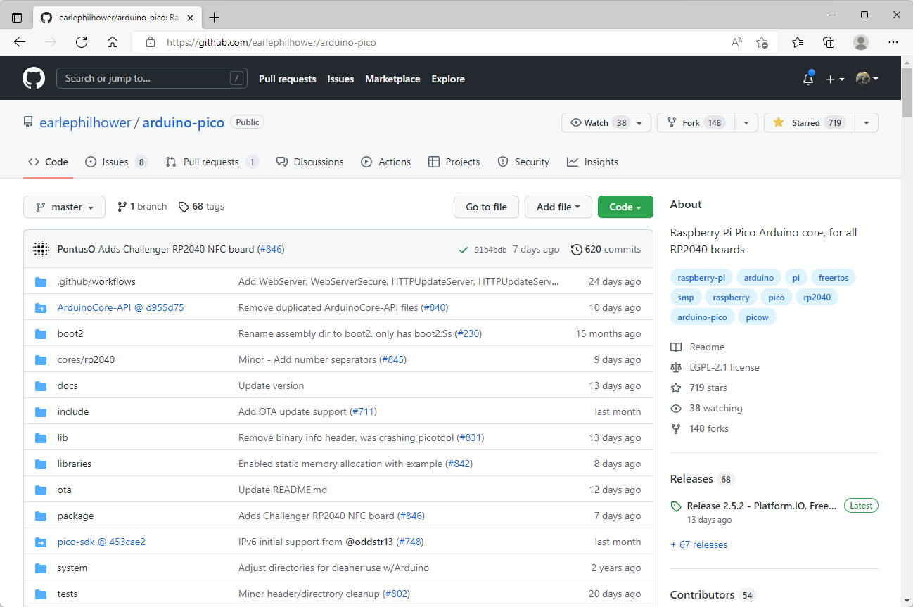Open the master branch dropdown
Image resolution: width=913 pixels, height=607 pixels.
[x=64, y=207]
